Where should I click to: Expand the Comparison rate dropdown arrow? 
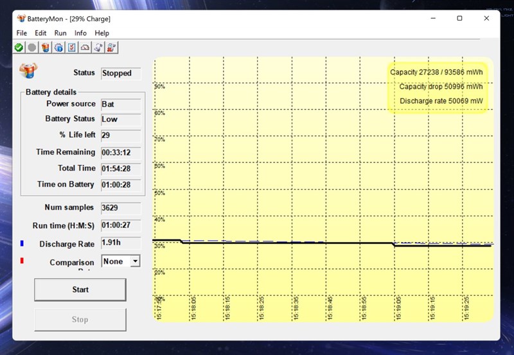click(x=135, y=261)
